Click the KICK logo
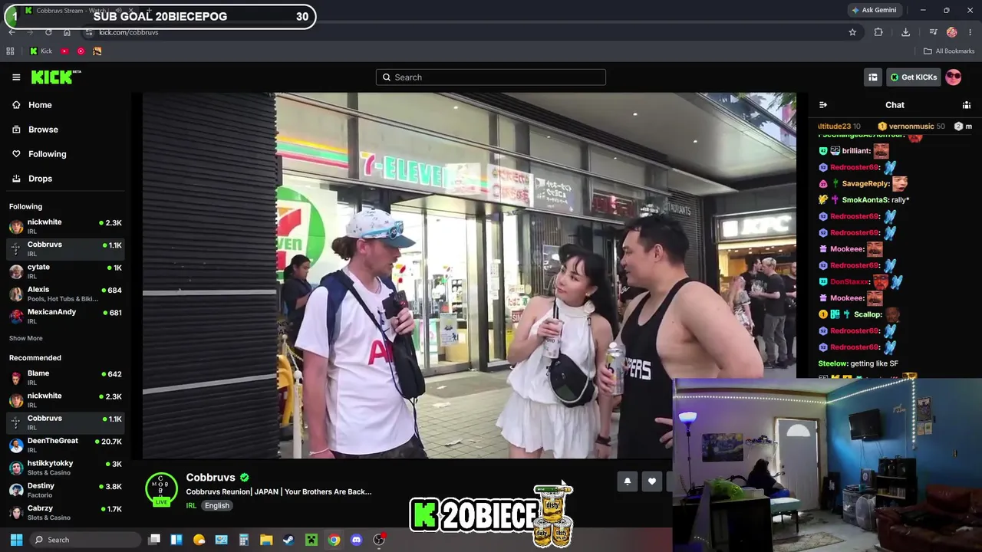Viewport: 982px width, 552px height. click(55, 77)
